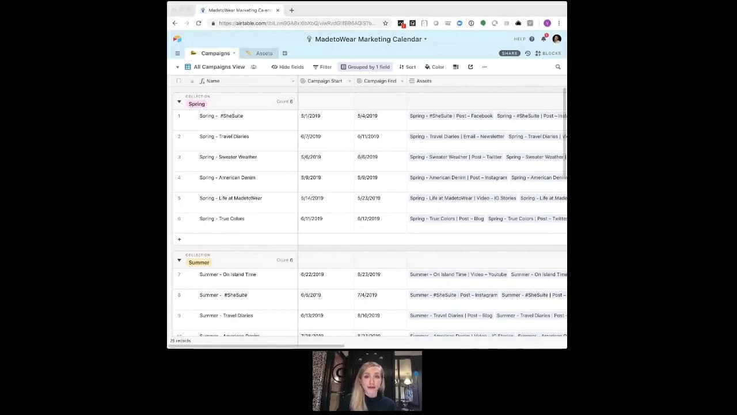The width and height of the screenshot is (737, 415).
Task: Click Hide fields
Action: (x=287, y=67)
